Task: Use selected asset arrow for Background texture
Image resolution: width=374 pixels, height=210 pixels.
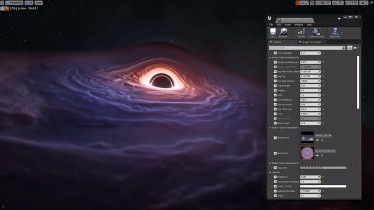Action: pos(317,140)
